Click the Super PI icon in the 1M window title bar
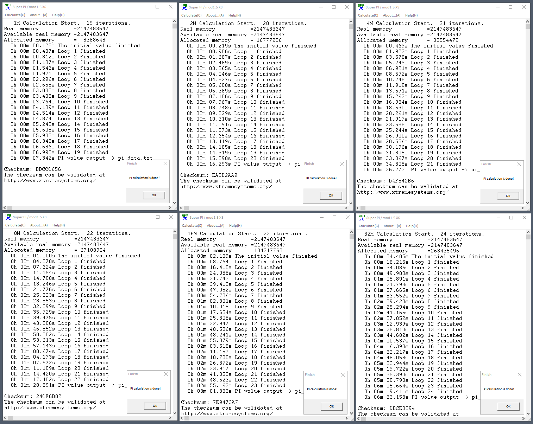 [x=8, y=7]
